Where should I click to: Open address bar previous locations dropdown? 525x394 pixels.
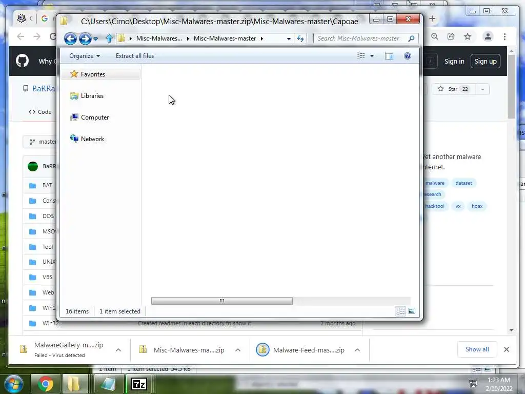point(289,38)
